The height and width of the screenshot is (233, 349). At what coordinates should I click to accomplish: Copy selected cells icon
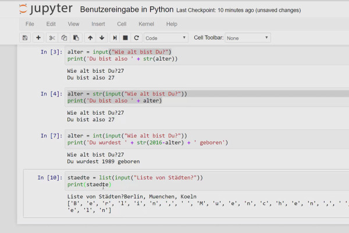[x=64, y=38]
